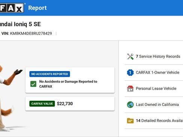Click the green checkmark no-accidents icon

[x=33, y=84]
